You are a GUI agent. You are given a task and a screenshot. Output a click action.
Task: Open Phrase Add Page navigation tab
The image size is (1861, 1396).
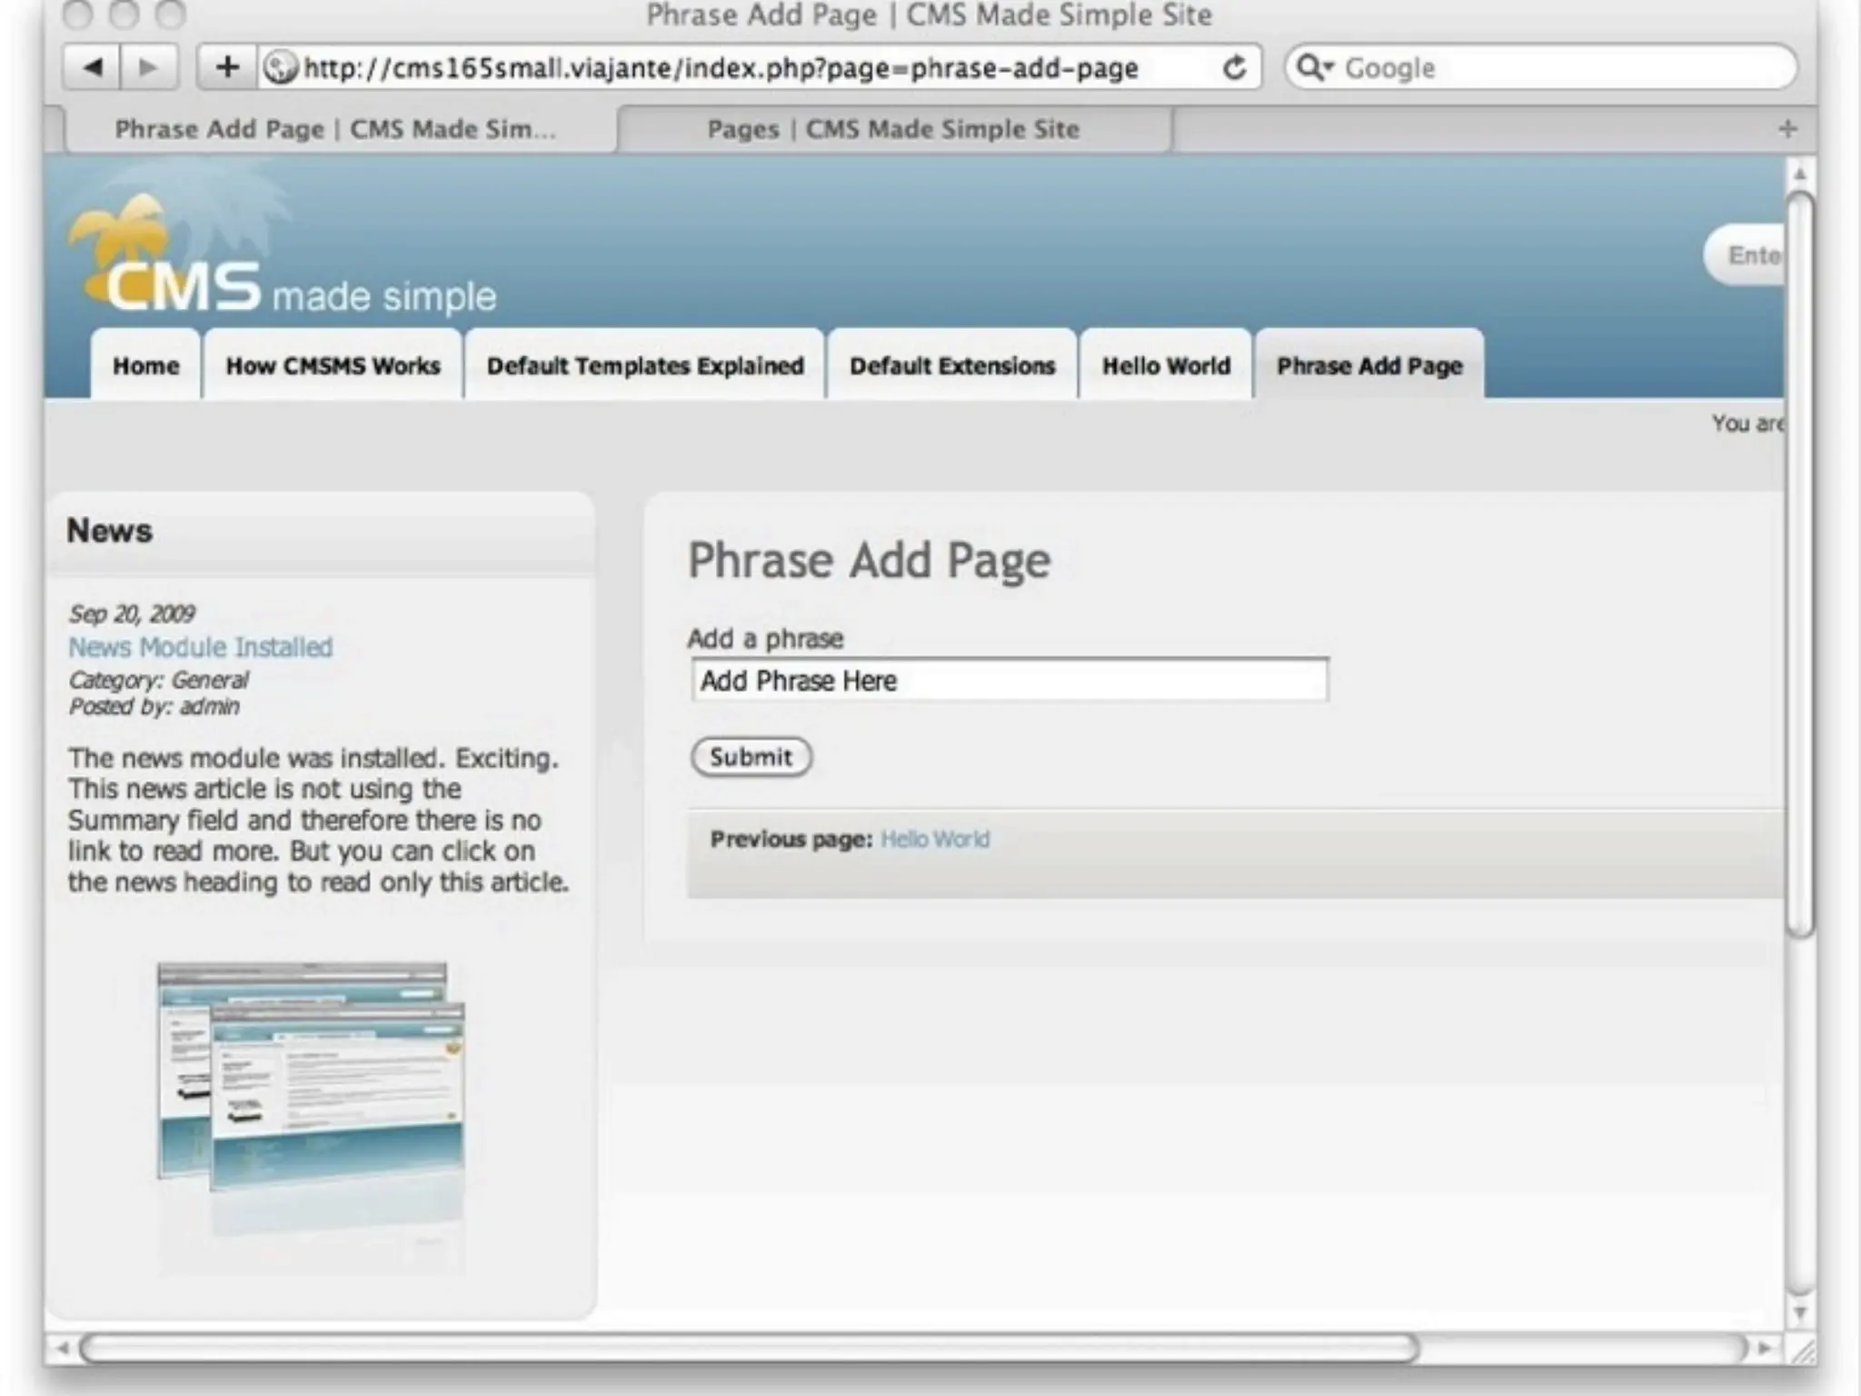pyautogui.click(x=1369, y=365)
